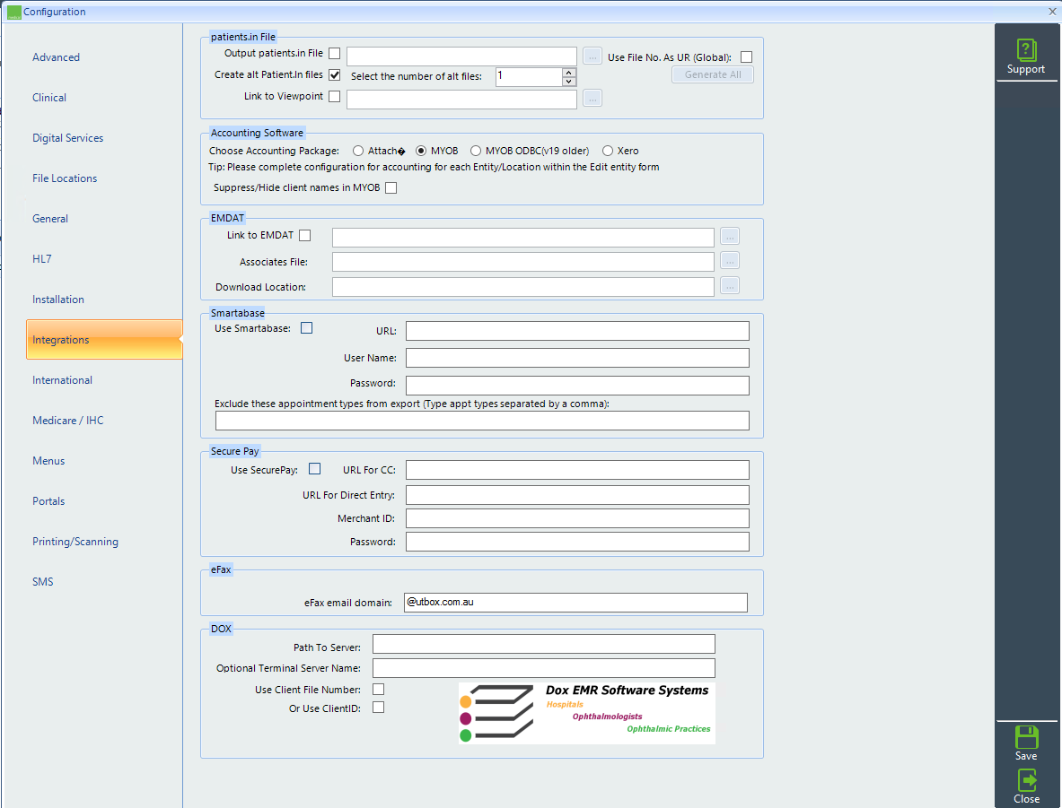1062x808 pixels.
Task: Focus the Merchant ID field
Action: (x=577, y=518)
